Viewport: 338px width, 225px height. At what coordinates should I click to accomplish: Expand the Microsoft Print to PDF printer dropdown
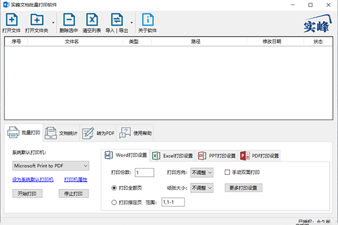coord(51,165)
